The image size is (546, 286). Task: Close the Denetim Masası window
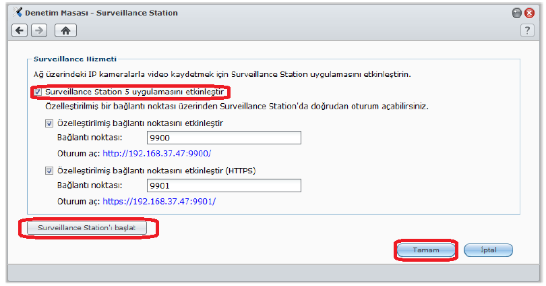point(529,12)
